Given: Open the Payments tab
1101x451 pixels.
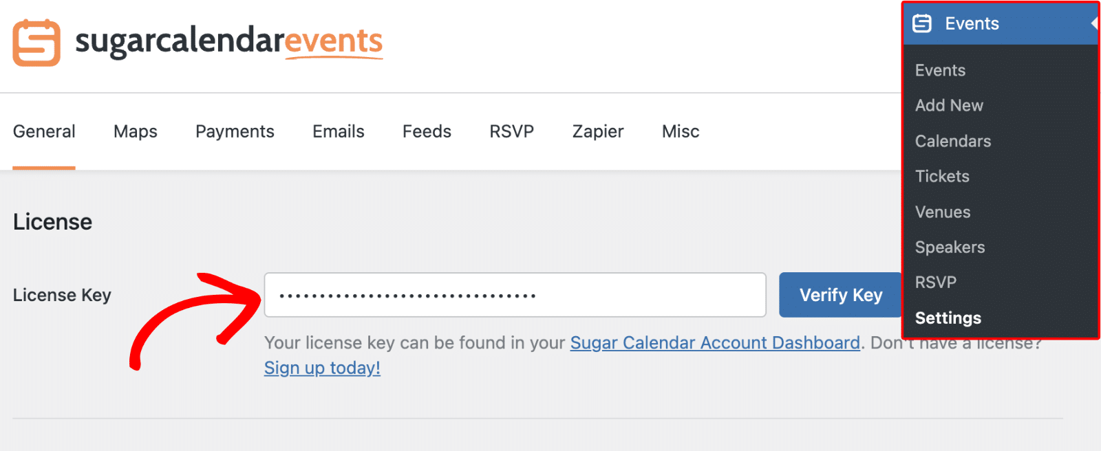Looking at the screenshot, I should click(x=235, y=131).
